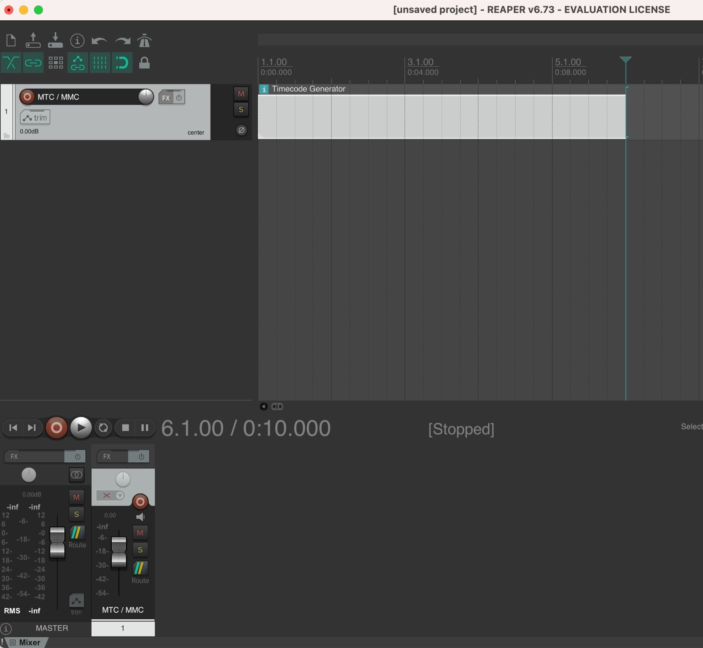The height and width of the screenshot is (648, 703).
Task: Open trim envelope button on track 1
Action: tap(35, 118)
